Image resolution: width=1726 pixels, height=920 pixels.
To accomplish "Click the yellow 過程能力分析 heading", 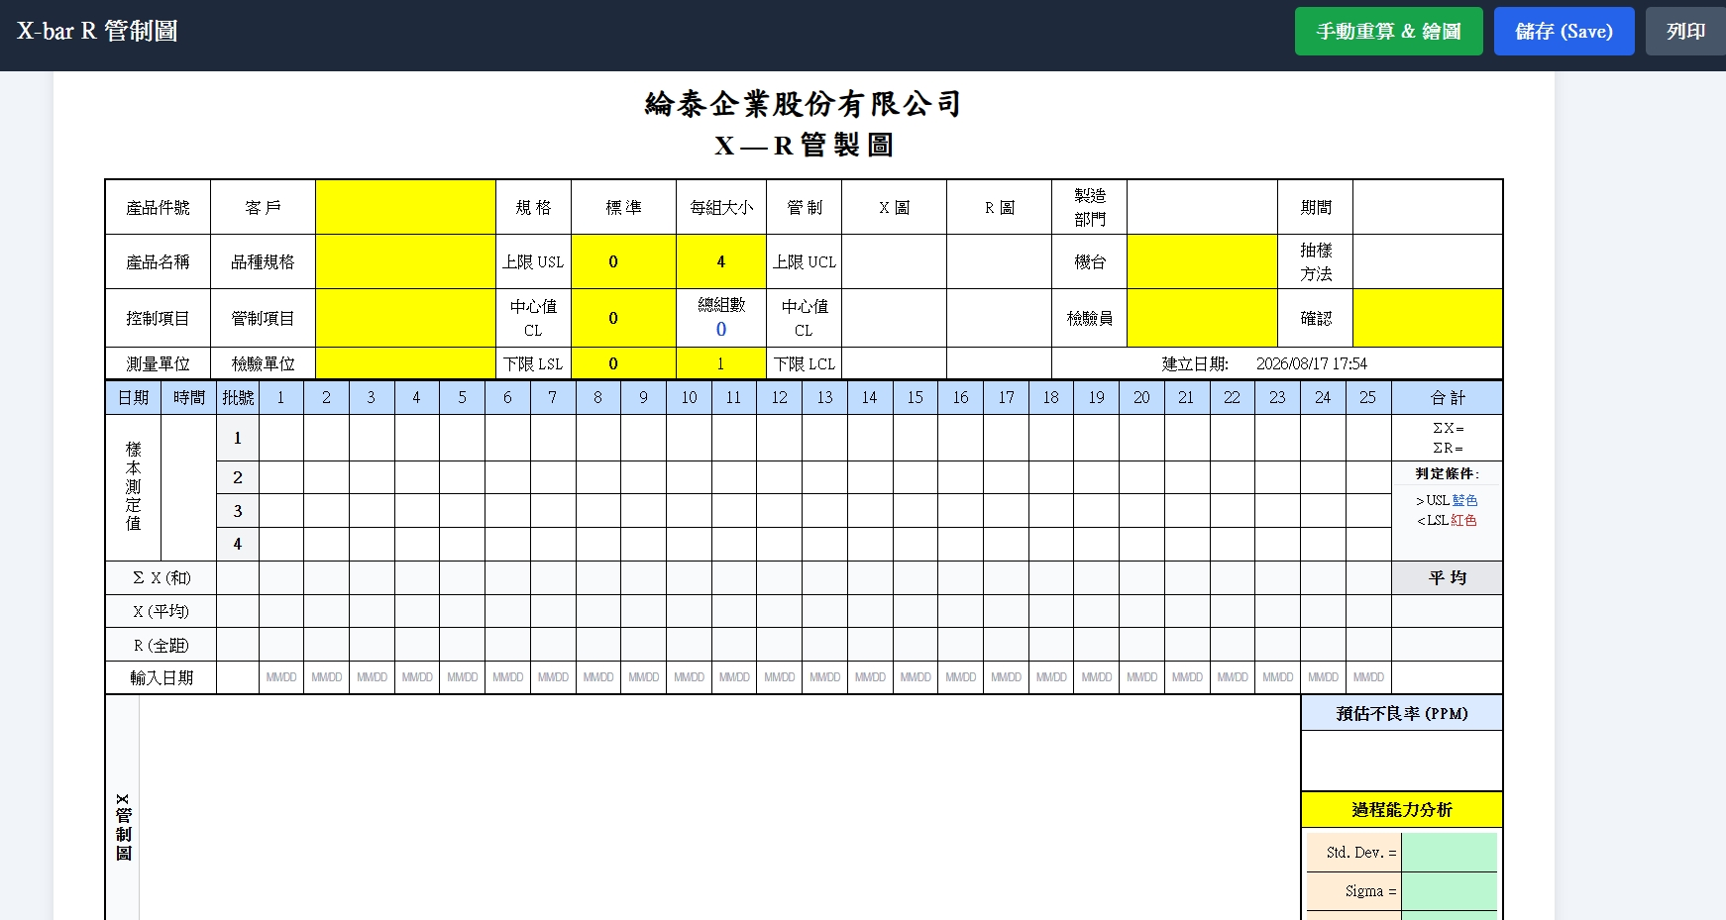I will click(x=1402, y=809).
